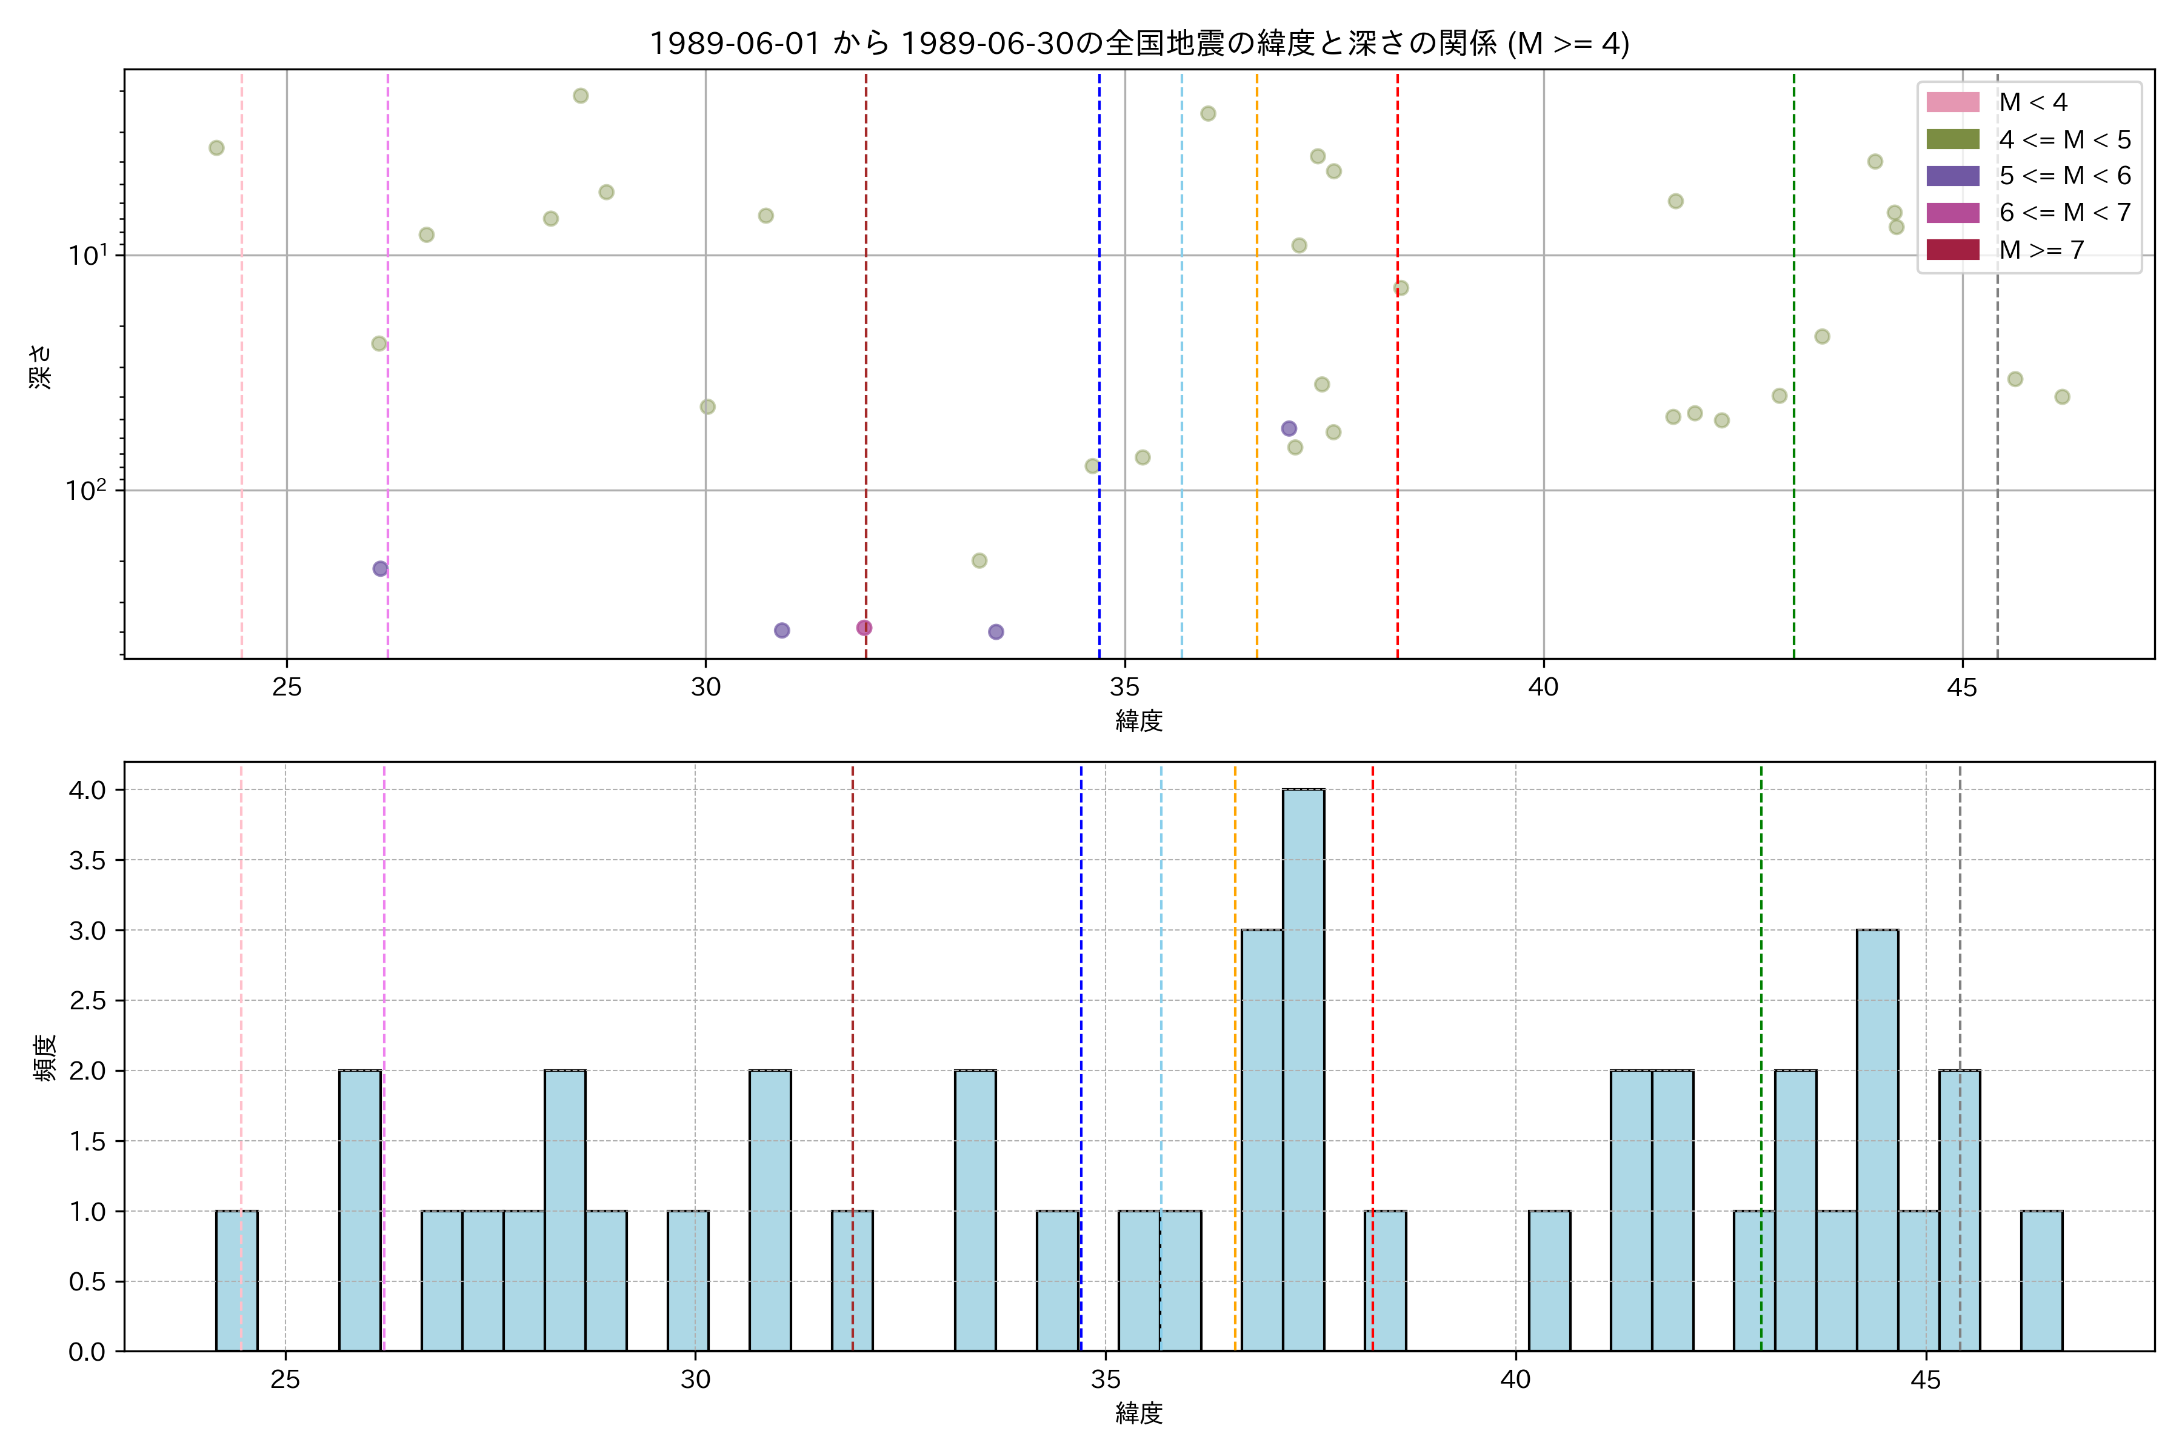Click the 5 <= M < 6 purple legend swatch
This screenshot has width=2182, height=1454.
tap(1952, 175)
